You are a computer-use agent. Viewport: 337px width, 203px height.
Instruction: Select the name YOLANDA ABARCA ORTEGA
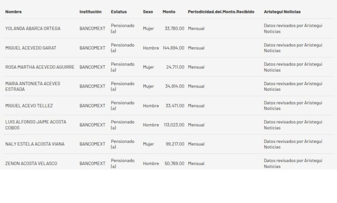[33, 29]
